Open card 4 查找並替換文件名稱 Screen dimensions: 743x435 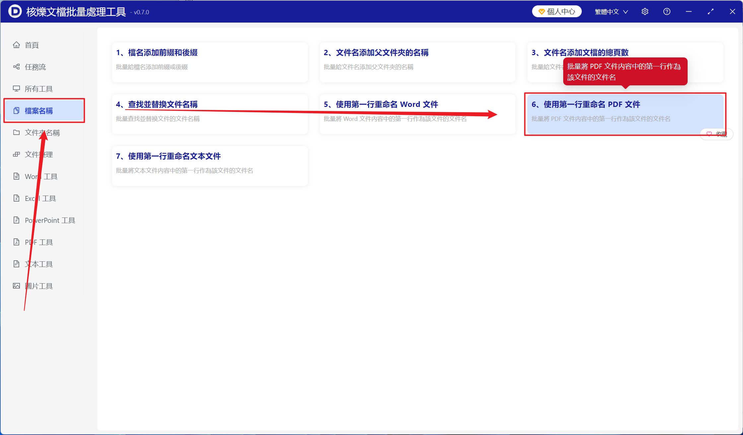(210, 114)
